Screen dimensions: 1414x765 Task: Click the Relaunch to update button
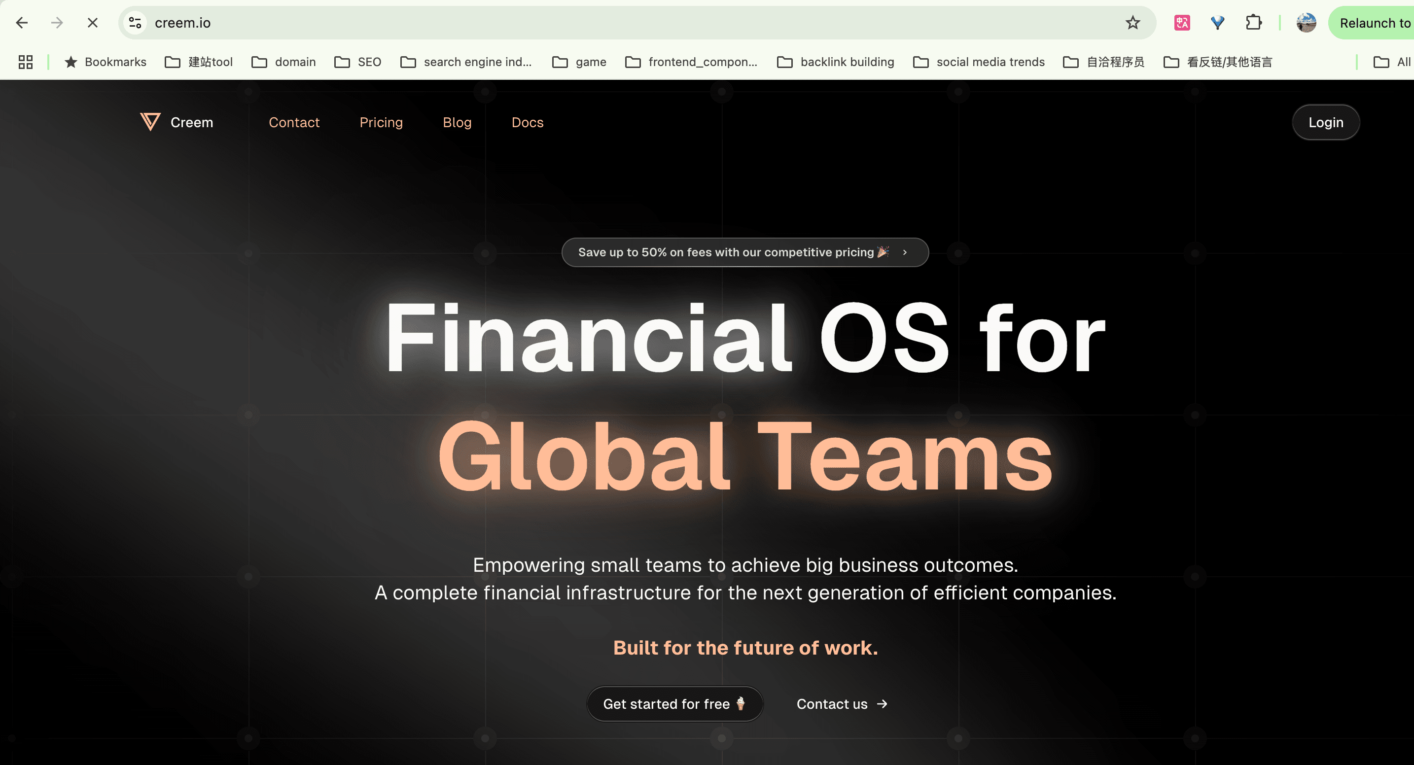tap(1371, 23)
